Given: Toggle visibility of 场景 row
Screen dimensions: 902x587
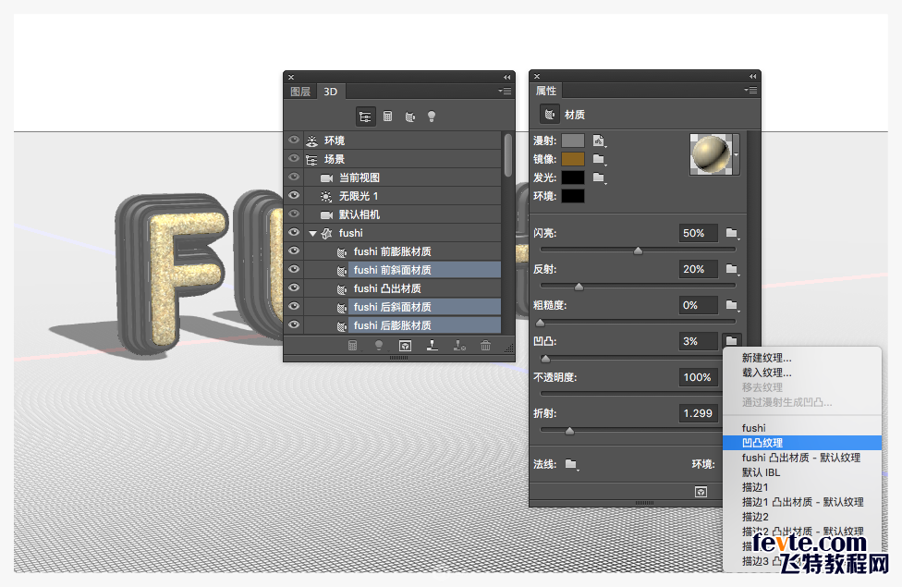Looking at the screenshot, I should tap(294, 158).
